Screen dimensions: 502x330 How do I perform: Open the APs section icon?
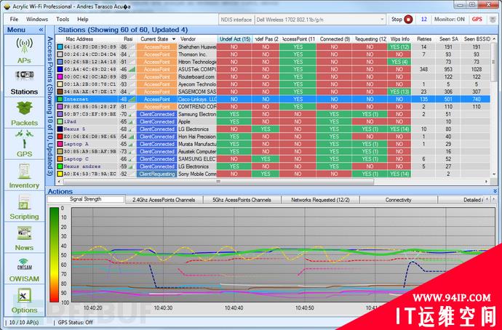tap(24, 47)
